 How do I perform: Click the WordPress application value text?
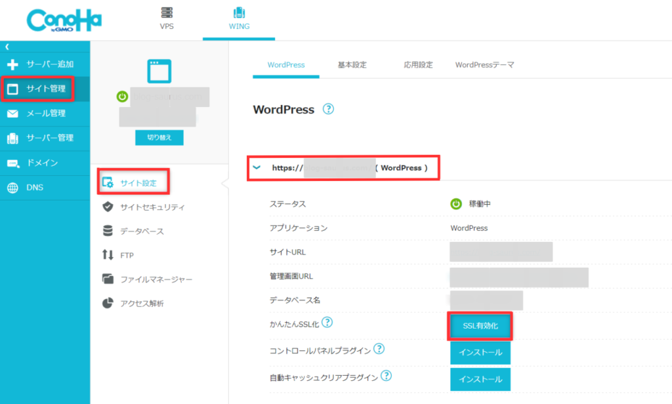point(469,228)
